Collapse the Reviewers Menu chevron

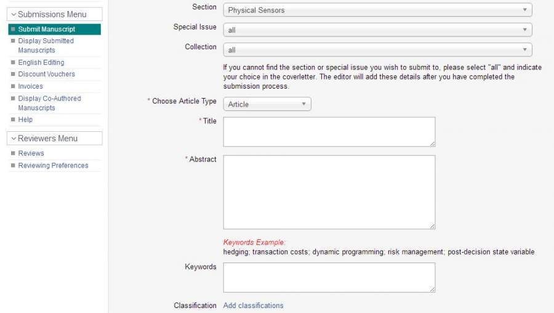pos(14,139)
